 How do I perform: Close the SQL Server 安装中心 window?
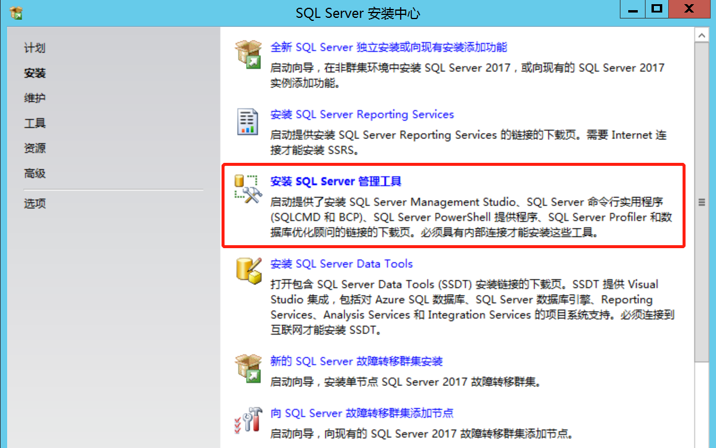tap(689, 9)
